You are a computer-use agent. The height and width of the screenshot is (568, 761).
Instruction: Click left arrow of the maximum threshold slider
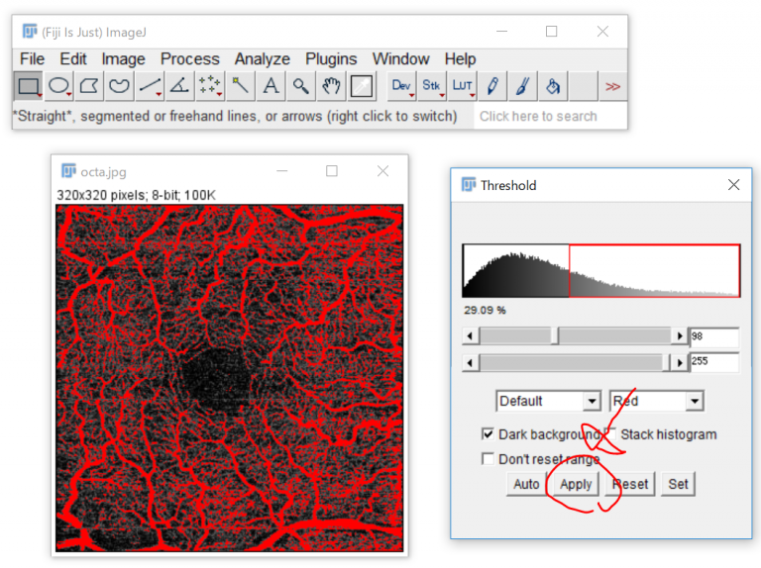(470, 362)
